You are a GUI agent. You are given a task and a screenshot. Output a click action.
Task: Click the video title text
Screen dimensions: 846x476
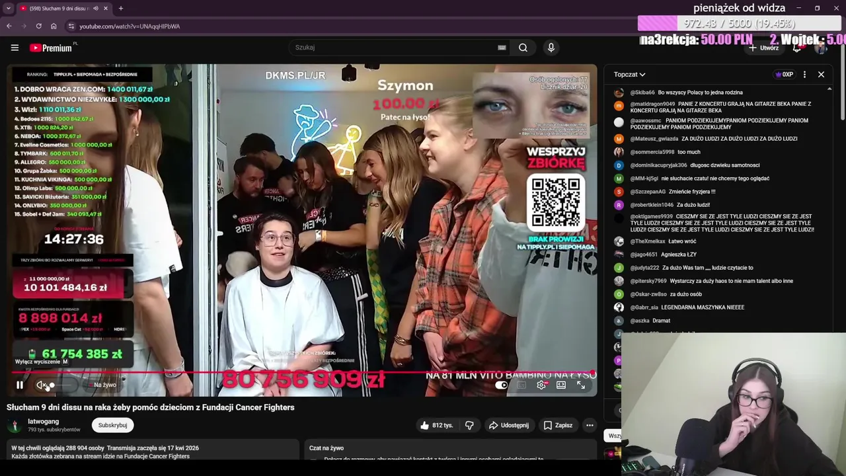pos(151,407)
